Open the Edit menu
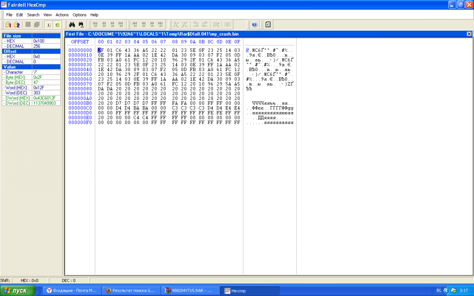 (20, 15)
